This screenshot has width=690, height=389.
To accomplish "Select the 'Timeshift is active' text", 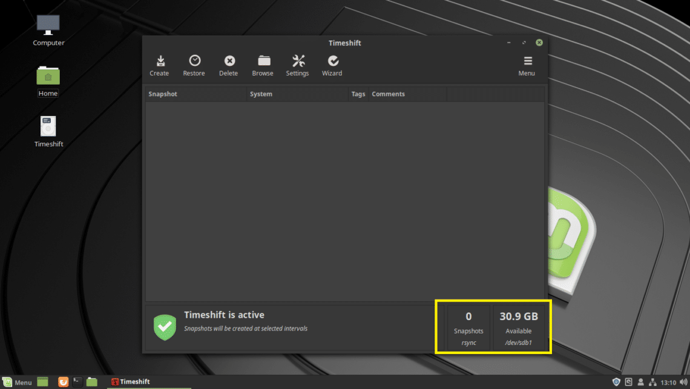I will click(x=224, y=315).
